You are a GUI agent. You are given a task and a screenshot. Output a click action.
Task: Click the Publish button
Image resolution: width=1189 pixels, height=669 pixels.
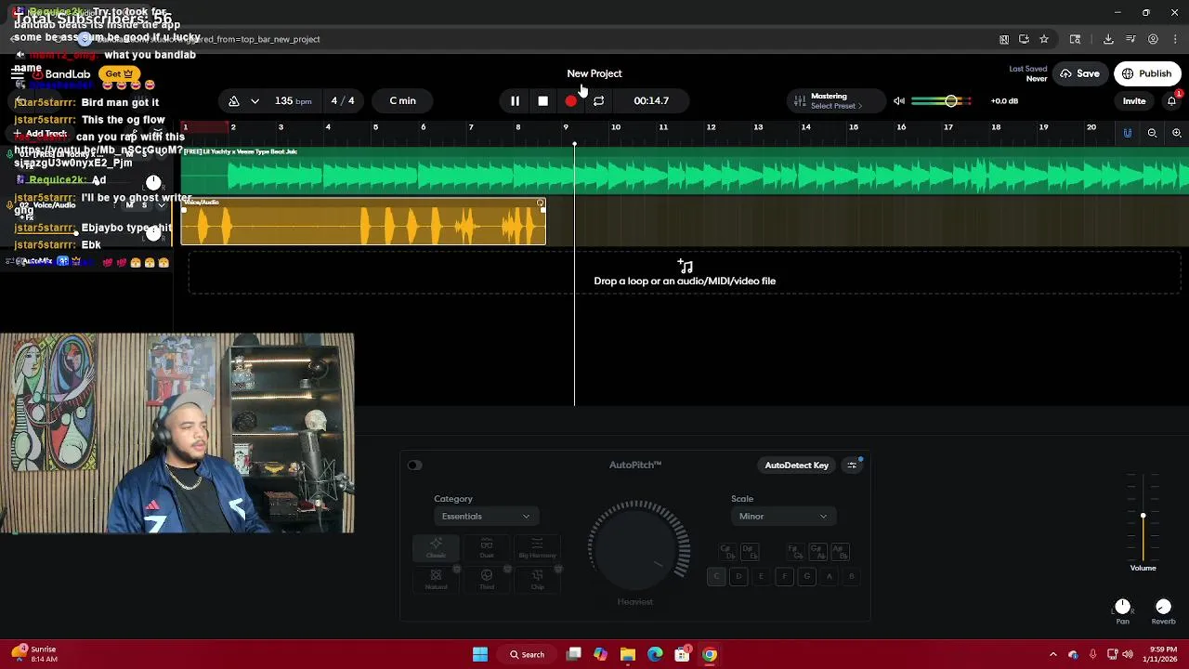1146,73
